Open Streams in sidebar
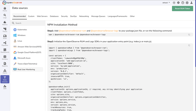The image size is (196, 111). pyautogui.click(x=5, y=58)
